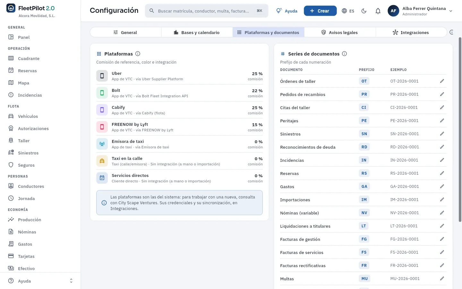
Task: Switch to the General tab
Action: [x=125, y=32]
